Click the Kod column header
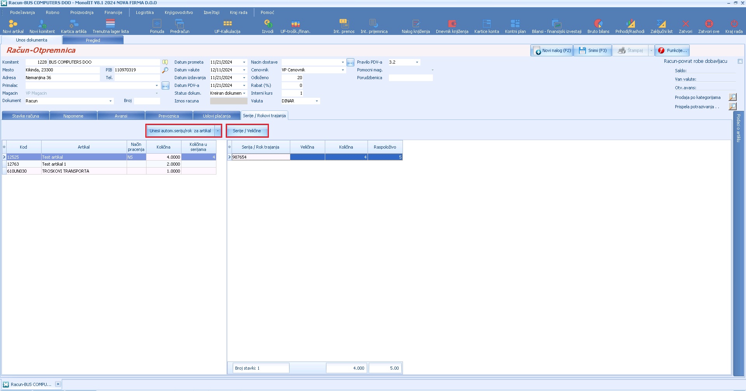The image size is (746, 391). 24,147
